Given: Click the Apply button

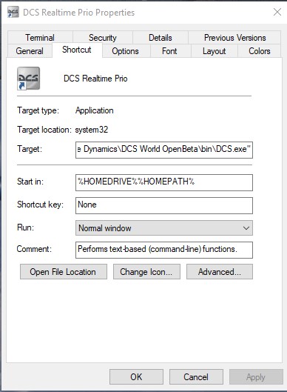Looking at the screenshot, I should pyautogui.click(x=256, y=376).
